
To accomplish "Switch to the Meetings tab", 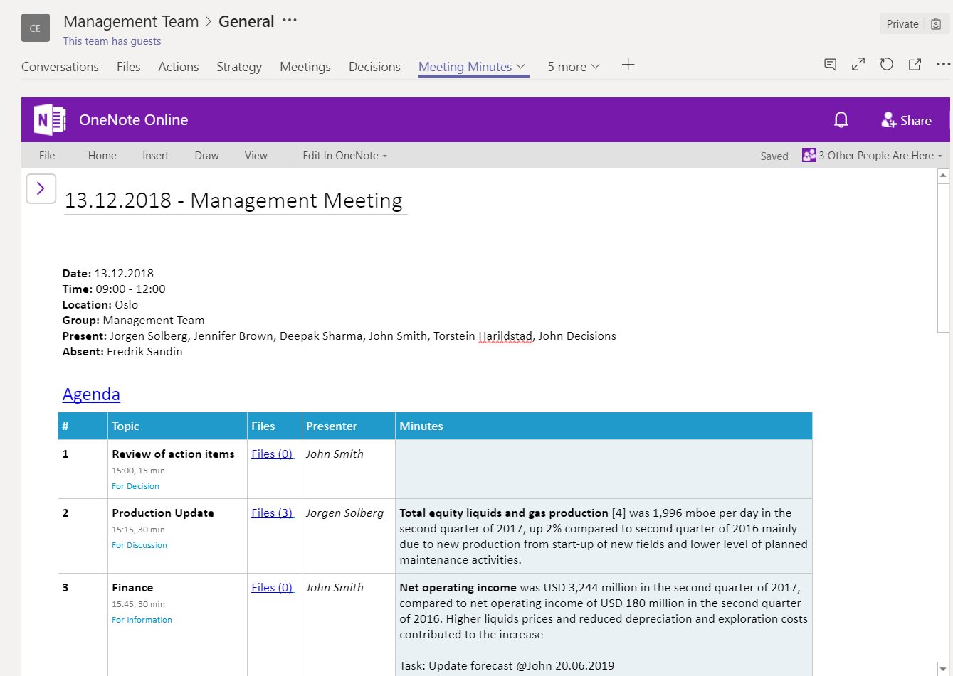I will tap(305, 67).
